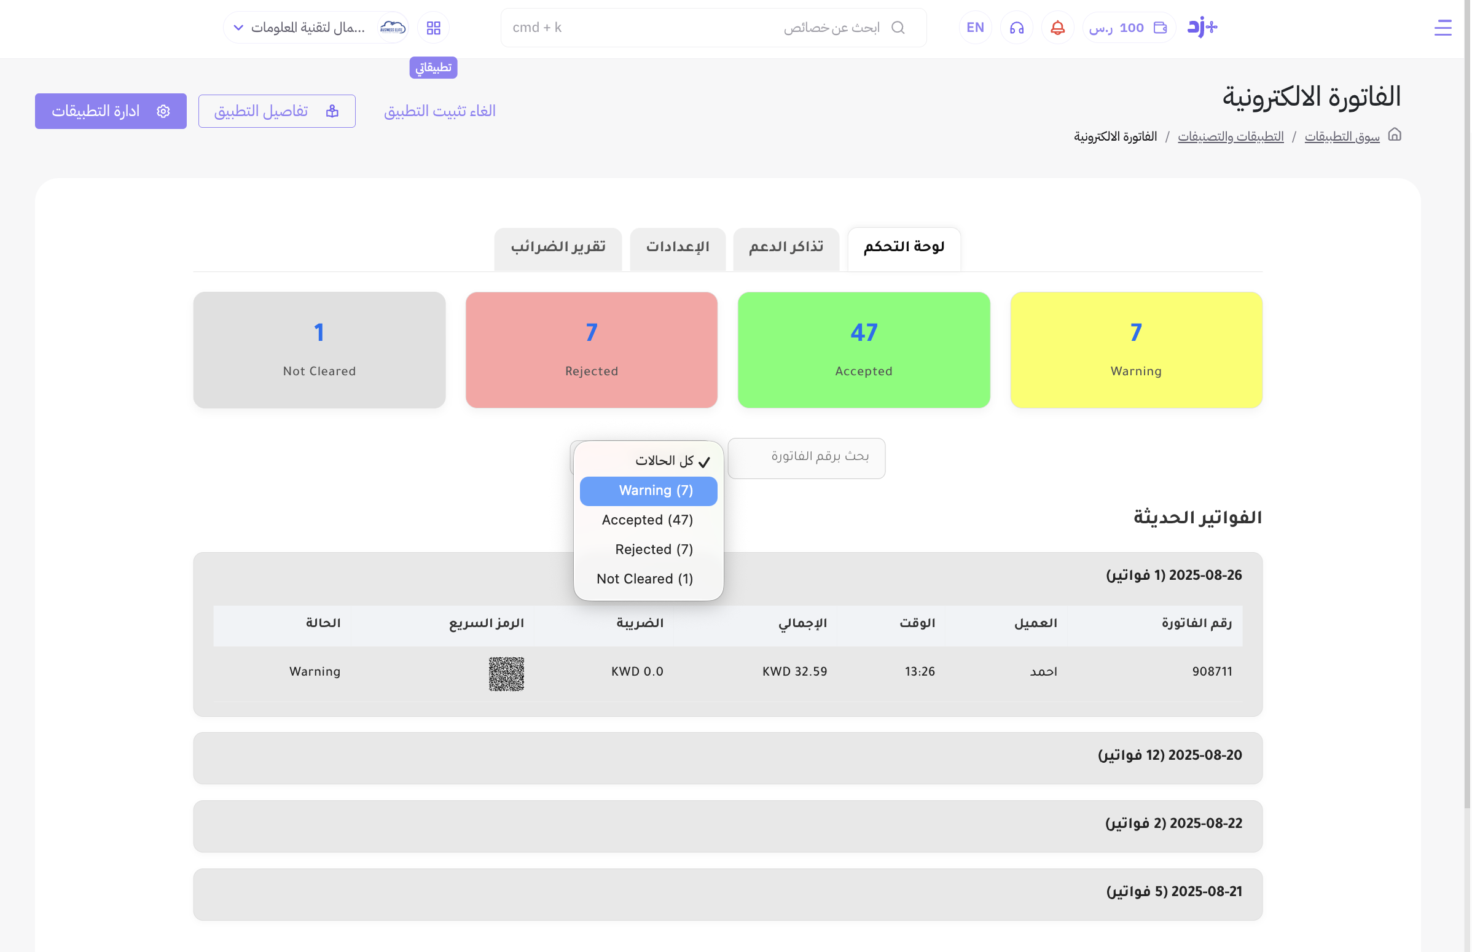
Task: Select Warning (7) in status dropdown
Action: coord(648,491)
